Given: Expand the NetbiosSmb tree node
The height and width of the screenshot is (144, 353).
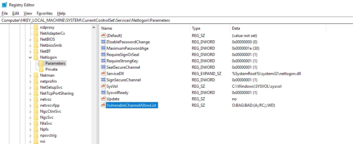Looking at the screenshot, I should point(30,45).
